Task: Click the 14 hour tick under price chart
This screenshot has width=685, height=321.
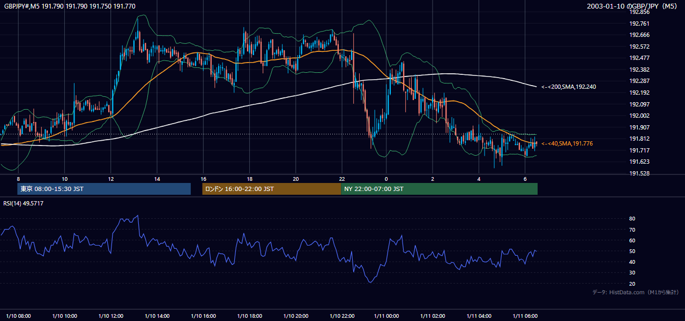Action: pos(157,179)
